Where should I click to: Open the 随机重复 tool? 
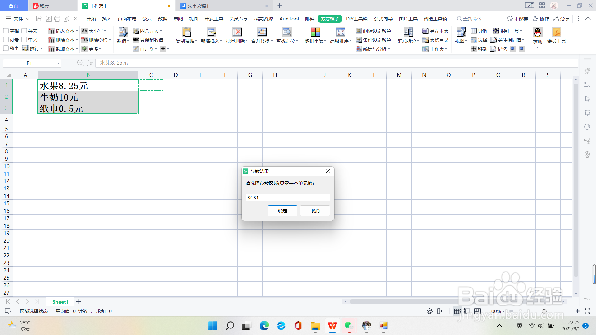[x=315, y=32]
